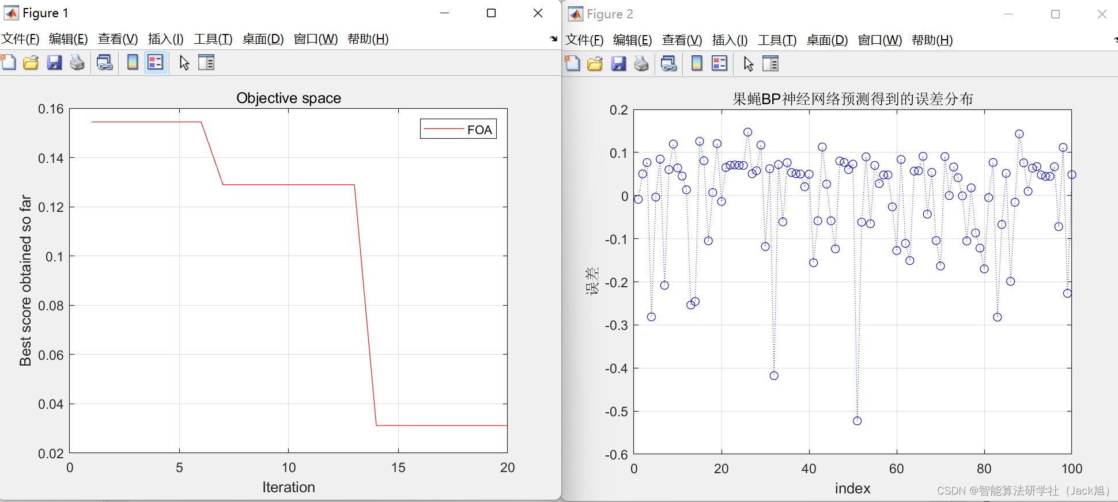Click the Objective space plot title
The width and height of the screenshot is (1118, 502).
pyautogui.click(x=289, y=98)
